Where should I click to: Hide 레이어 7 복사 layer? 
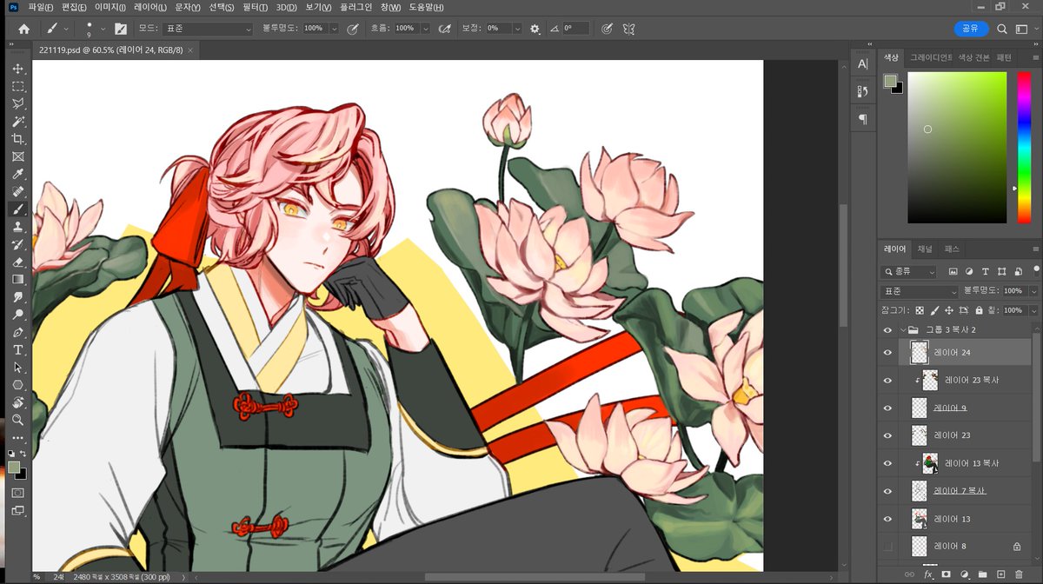(887, 491)
